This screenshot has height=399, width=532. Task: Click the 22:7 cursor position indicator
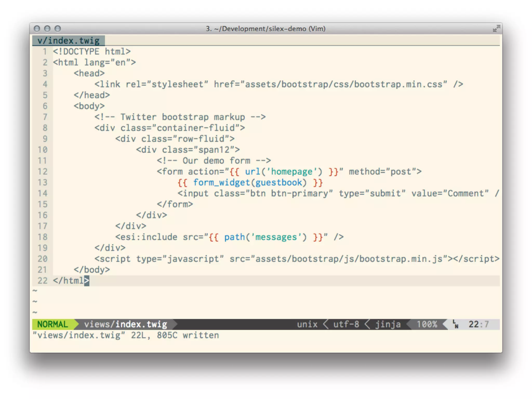coord(478,324)
